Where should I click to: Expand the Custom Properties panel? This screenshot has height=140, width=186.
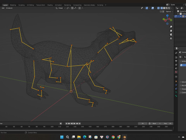[x=181, y=93]
